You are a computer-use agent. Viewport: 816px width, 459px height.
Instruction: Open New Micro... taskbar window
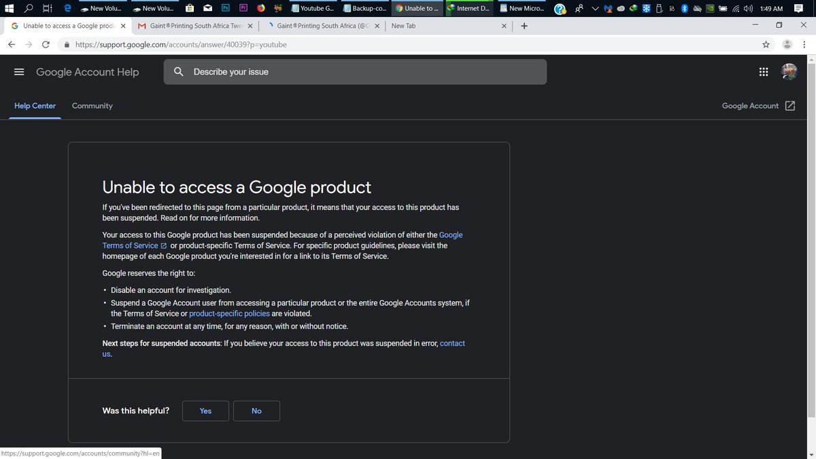point(523,8)
